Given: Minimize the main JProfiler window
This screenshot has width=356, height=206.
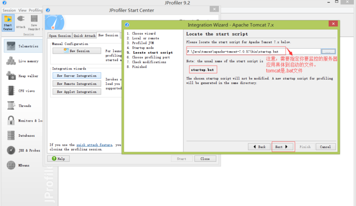Looking at the screenshot, I should pos(329,2).
